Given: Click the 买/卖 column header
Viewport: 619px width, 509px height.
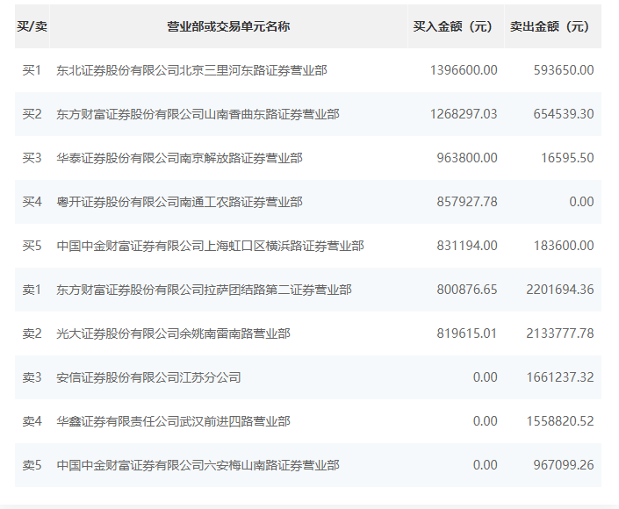Looking at the screenshot, I should [x=32, y=26].
